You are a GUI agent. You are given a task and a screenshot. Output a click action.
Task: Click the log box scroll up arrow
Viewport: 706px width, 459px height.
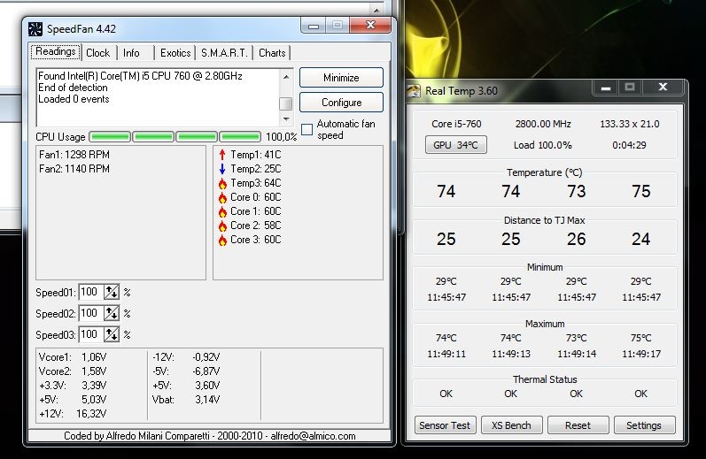click(x=286, y=77)
